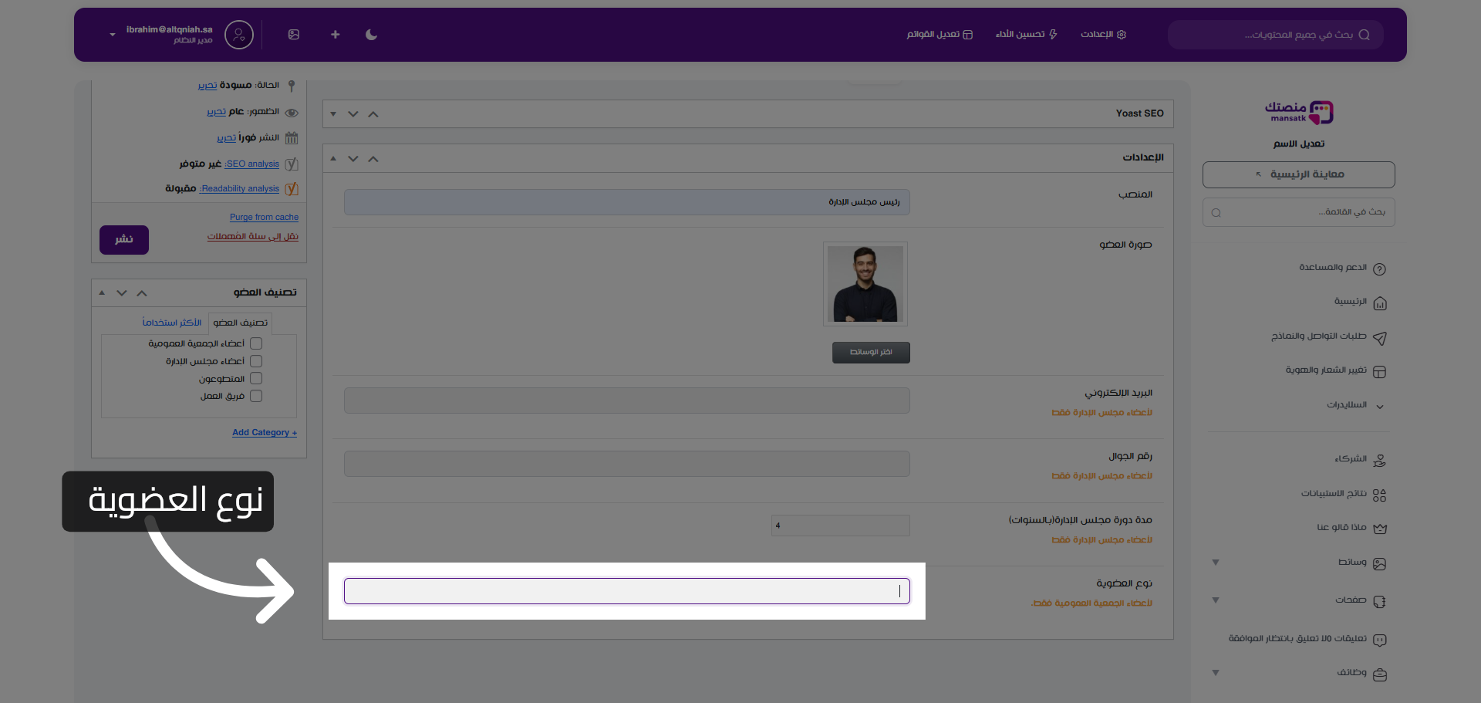Check أعضاء مجلس الادارة category checkbox

click(x=256, y=361)
